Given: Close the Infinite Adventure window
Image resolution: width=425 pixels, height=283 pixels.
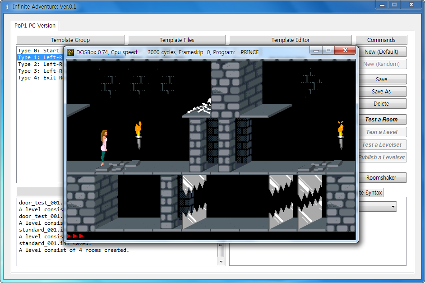Looking at the screenshot, I should tap(411, 5).
